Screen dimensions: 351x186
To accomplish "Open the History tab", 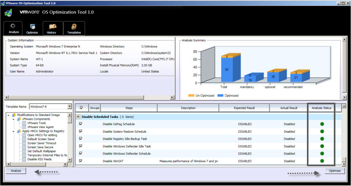I will click(x=53, y=28).
